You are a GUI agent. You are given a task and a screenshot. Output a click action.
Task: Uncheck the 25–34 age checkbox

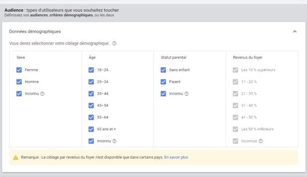pos(91,82)
